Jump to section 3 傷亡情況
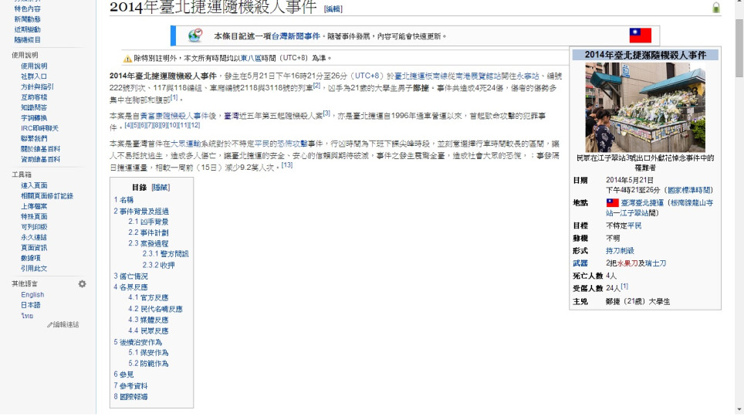 pos(130,276)
